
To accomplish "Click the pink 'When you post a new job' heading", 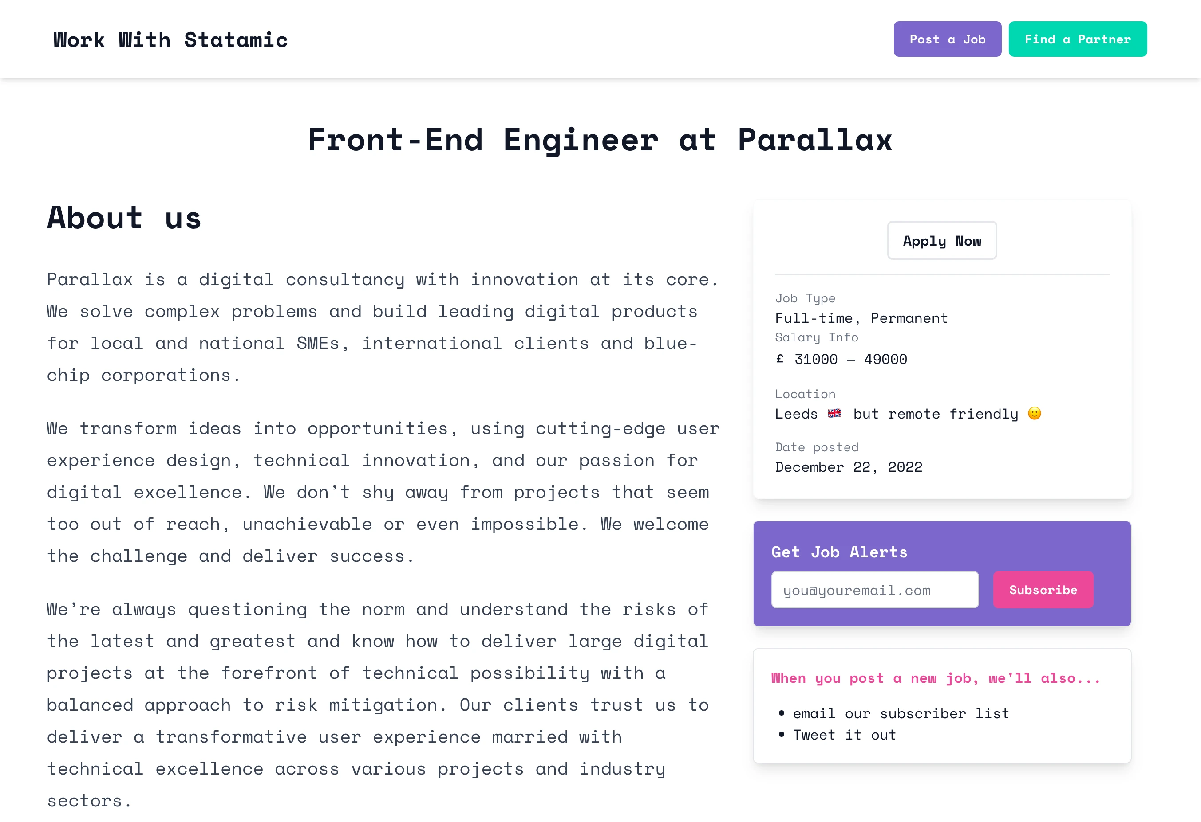I will [936, 678].
